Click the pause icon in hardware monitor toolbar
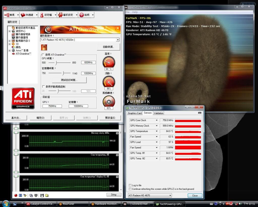The image size is (258, 207). [20, 195]
